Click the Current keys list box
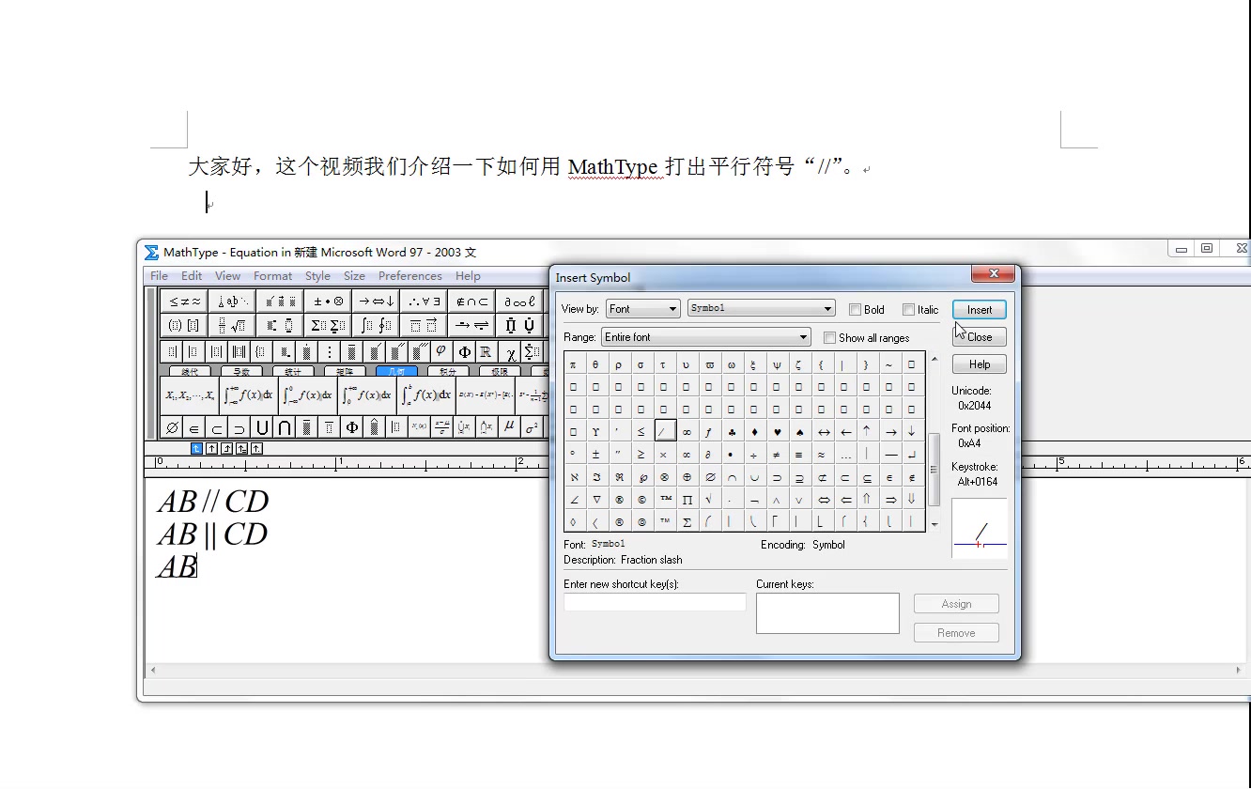 coord(827,613)
